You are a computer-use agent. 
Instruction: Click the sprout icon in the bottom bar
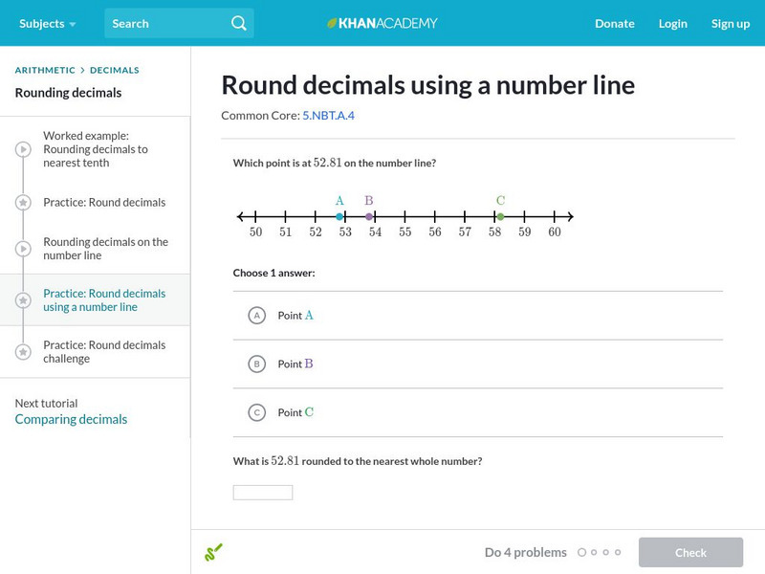click(215, 551)
